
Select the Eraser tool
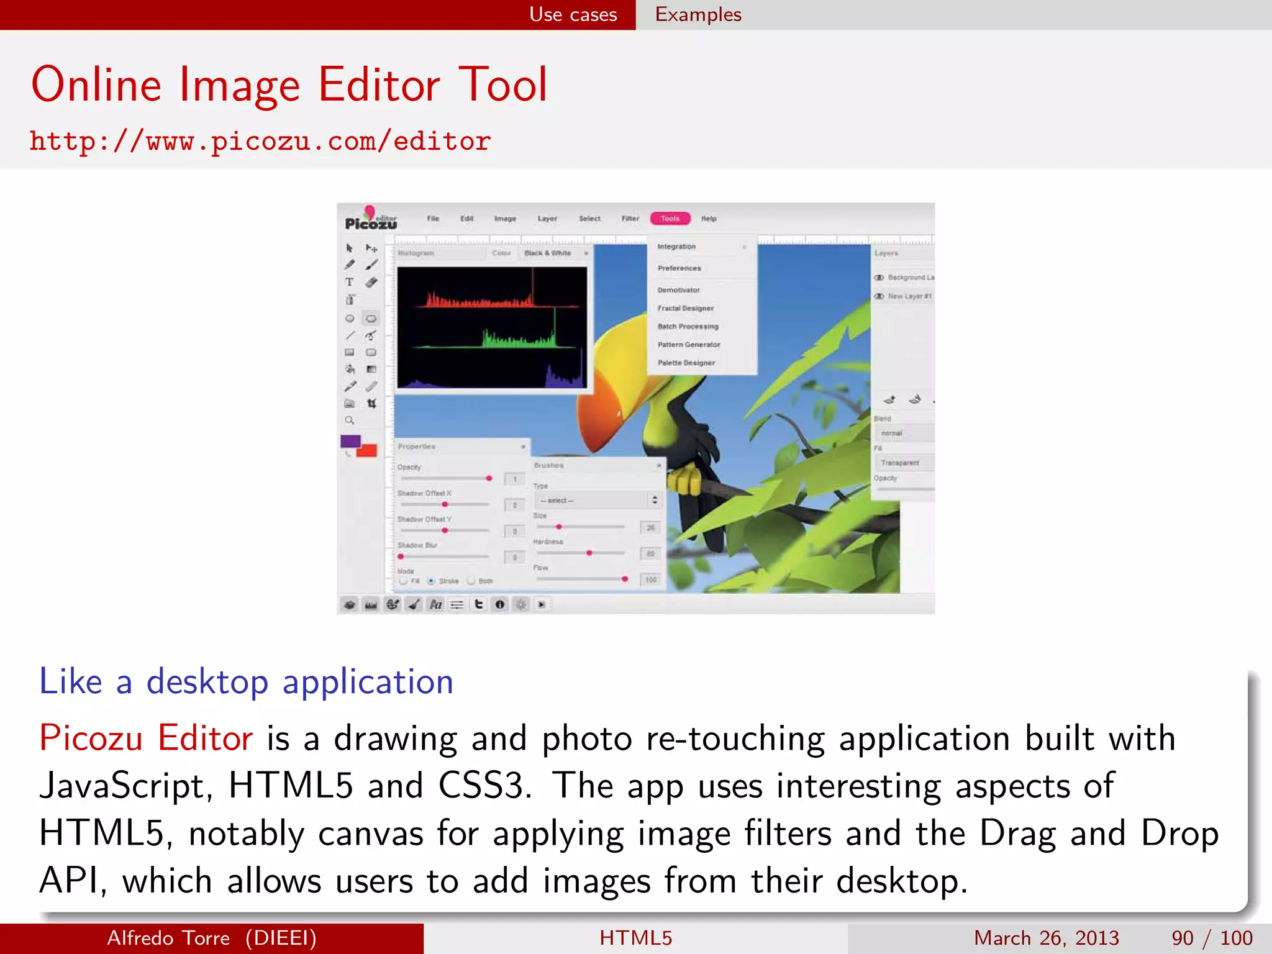click(371, 282)
